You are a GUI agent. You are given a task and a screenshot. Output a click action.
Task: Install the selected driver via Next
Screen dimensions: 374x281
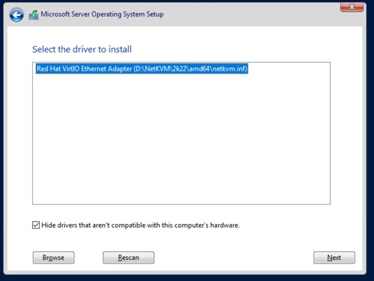coord(334,258)
